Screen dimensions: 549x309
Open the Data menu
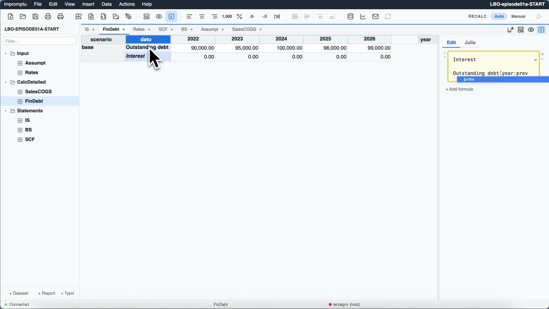click(107, 4)
